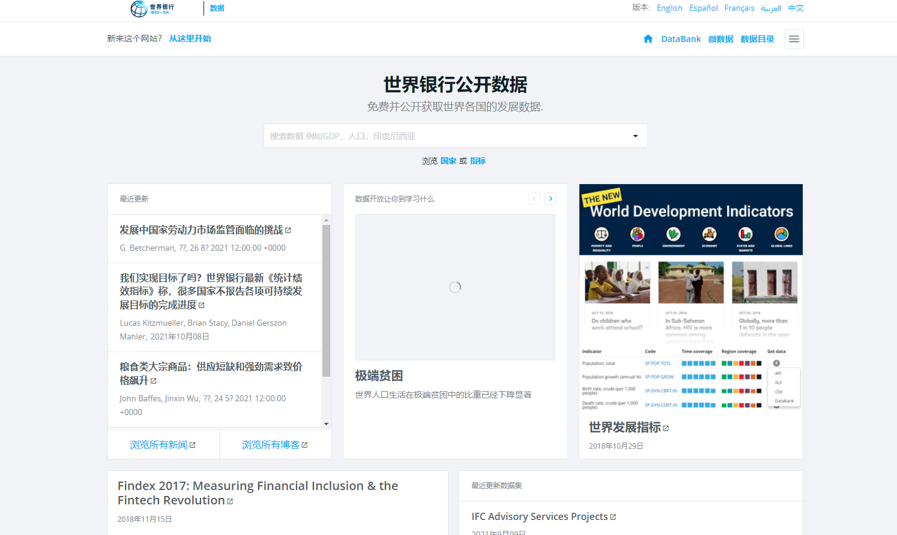Screen dimensions: 897x535
Task: Click the World Bank logo
Action: [153, 8]
